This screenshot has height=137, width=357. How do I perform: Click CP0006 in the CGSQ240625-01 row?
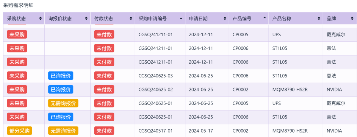(240, 117)
